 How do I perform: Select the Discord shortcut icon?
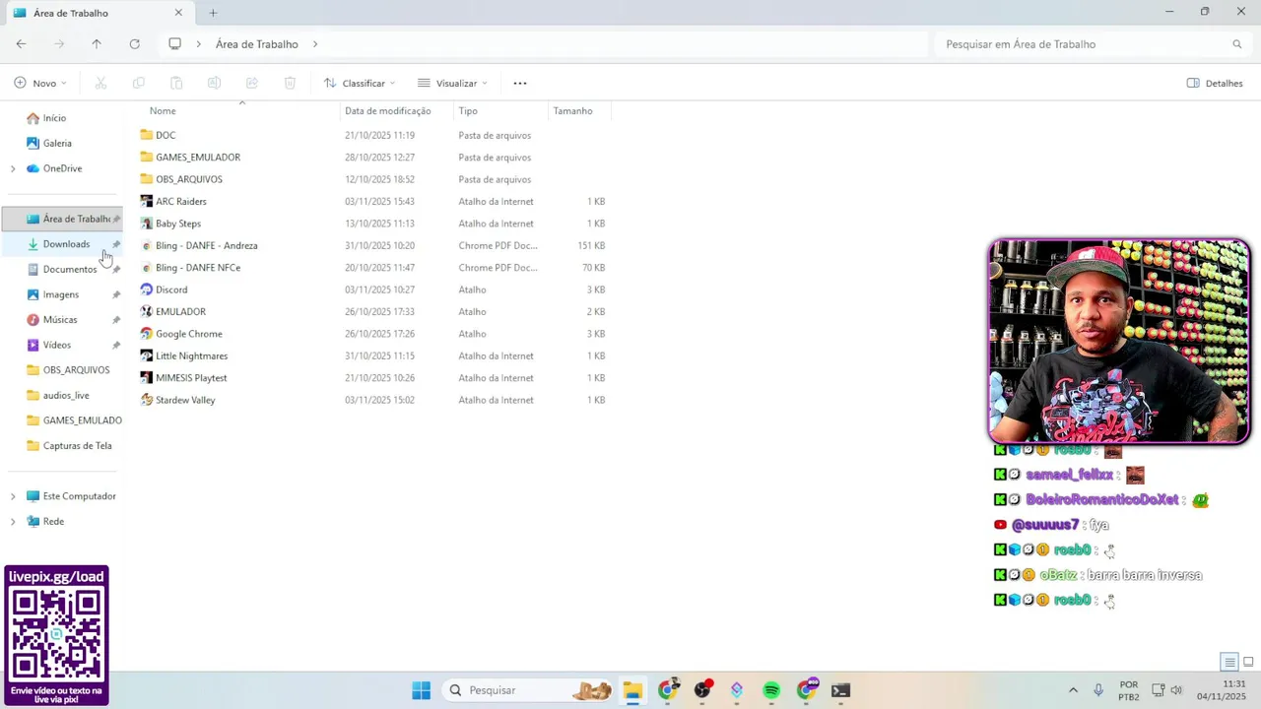(147, 290)
